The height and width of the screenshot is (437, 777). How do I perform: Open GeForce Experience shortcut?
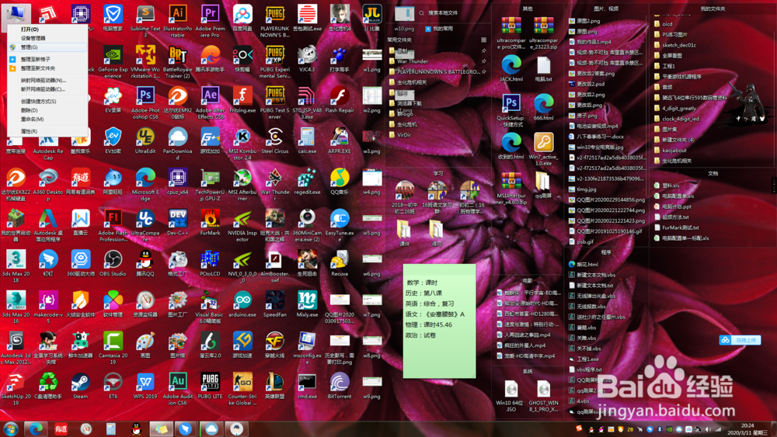pyautogui.click(x=113, y=62)
